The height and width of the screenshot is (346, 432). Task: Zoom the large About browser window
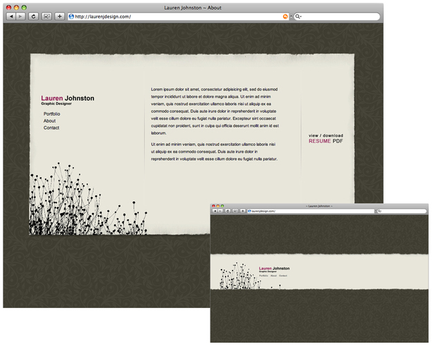(x=24, y=8)
